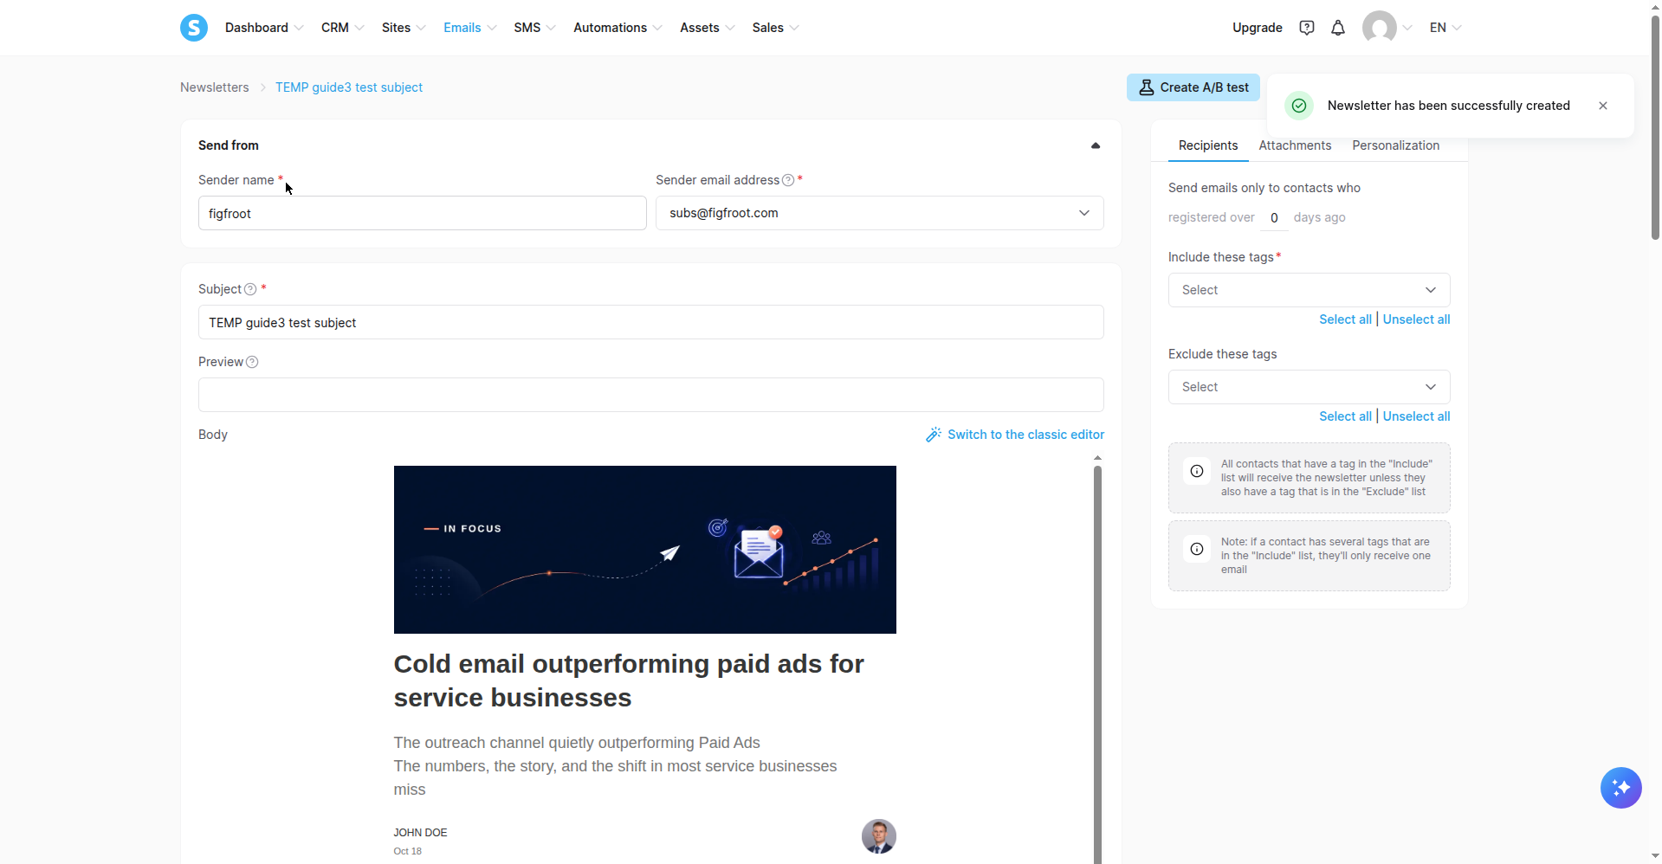Click Sender email address help icon
This screenshot has width=1662, height=864.
pyautogui.click(x=788, y=180)
